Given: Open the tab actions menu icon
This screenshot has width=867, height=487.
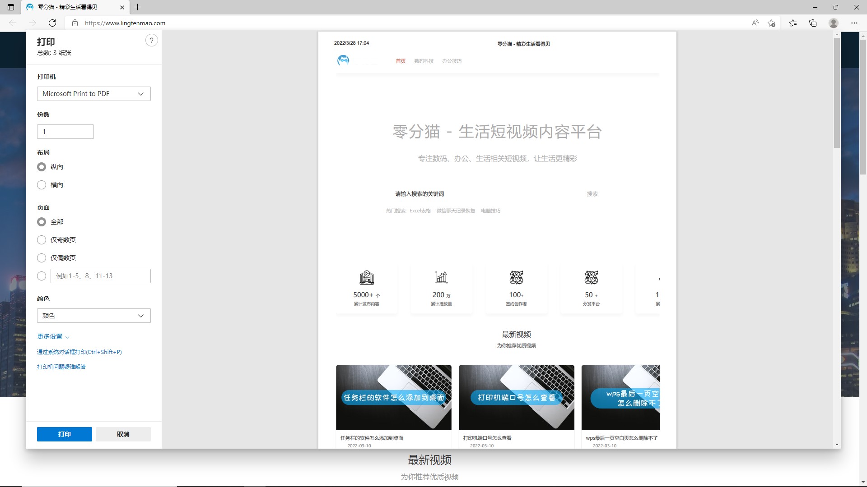Looking at the screenshot, I should pos(11,7).
